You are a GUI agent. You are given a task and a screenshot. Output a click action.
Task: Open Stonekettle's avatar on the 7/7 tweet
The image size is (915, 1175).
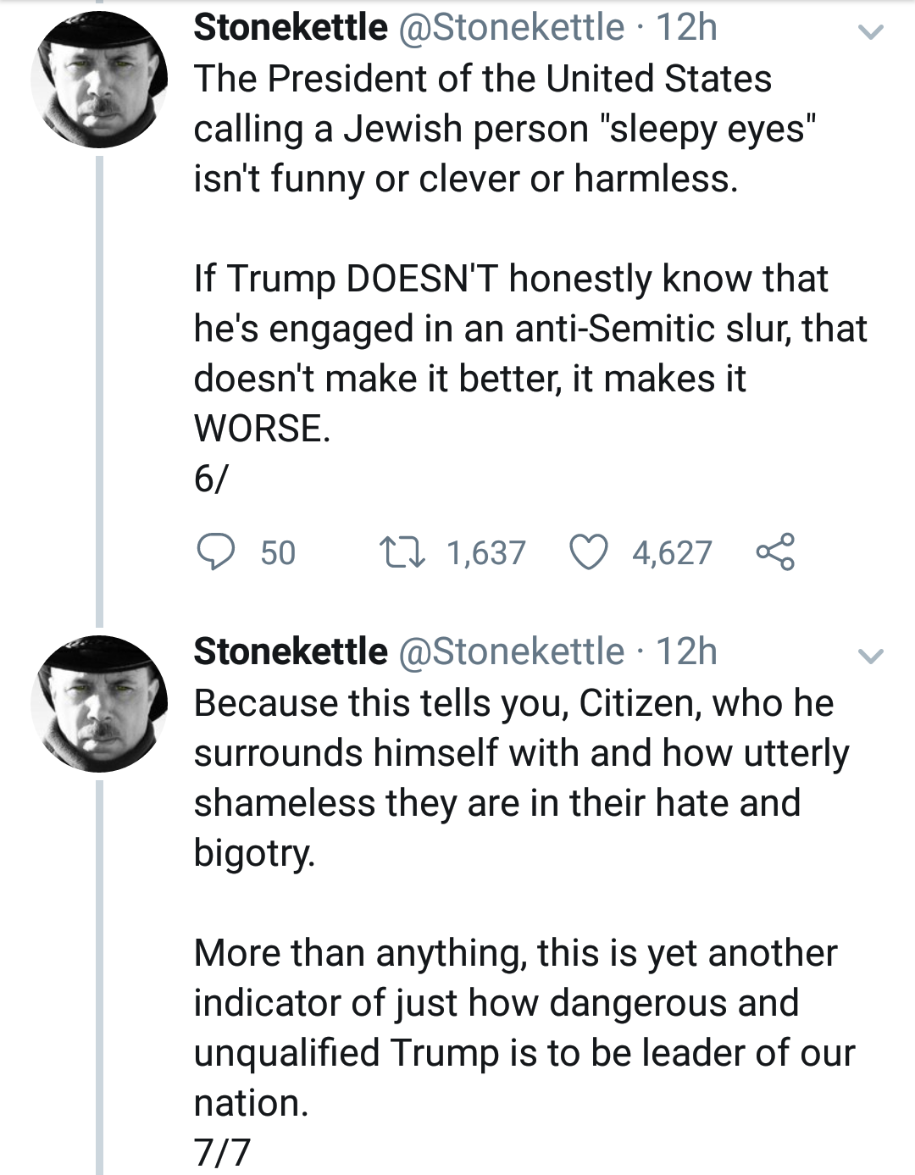click(x=99, y=703)
